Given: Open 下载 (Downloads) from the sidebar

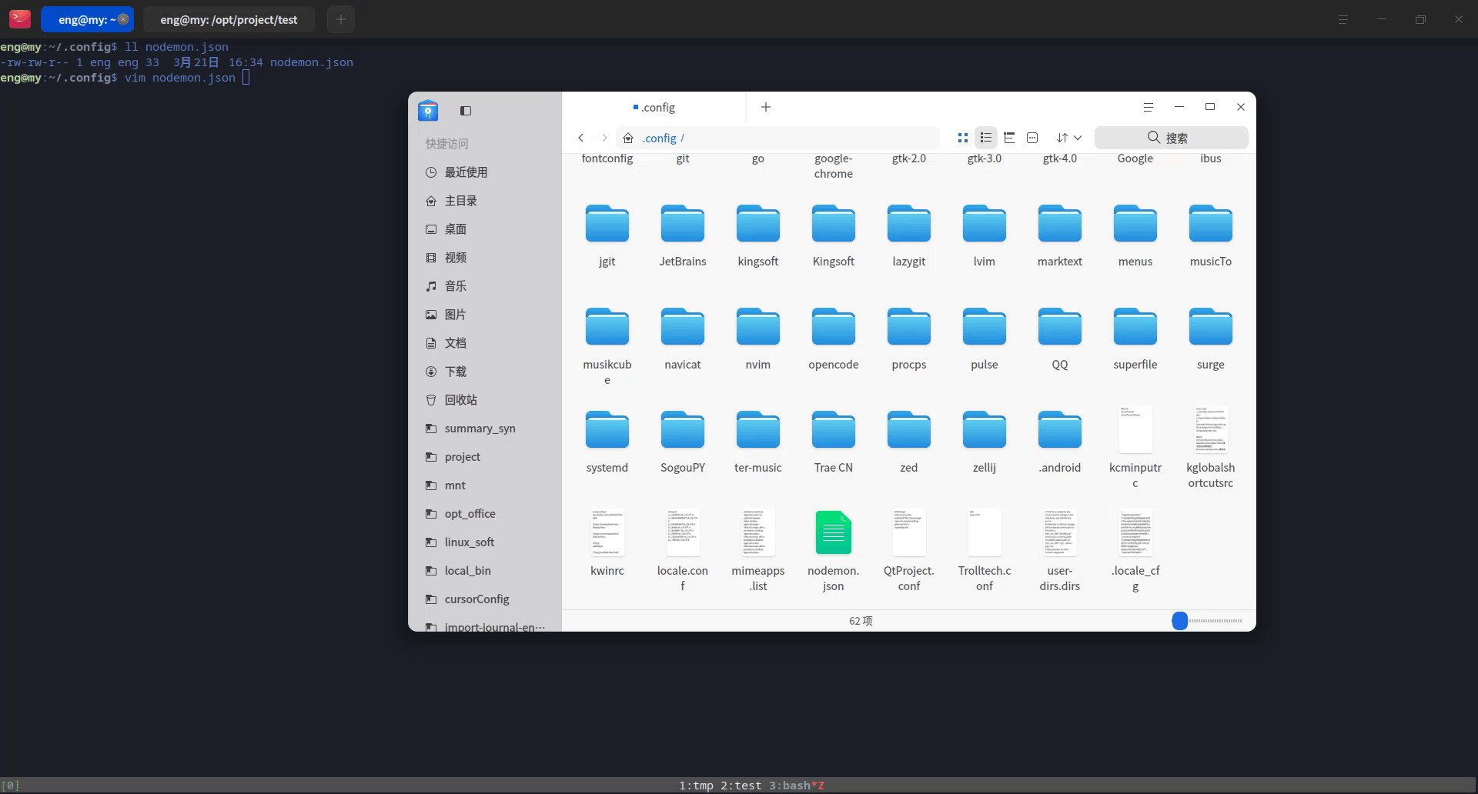Looking at the screenshot, I should (x=456, y=371).
